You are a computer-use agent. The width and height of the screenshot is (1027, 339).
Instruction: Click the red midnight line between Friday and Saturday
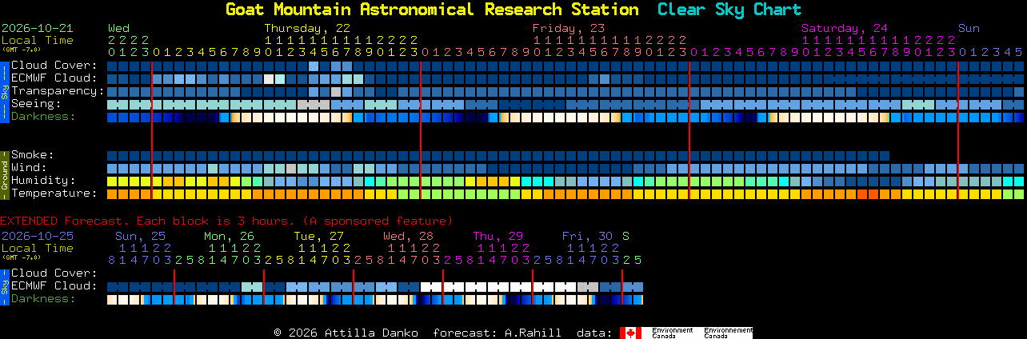[689, 130]
